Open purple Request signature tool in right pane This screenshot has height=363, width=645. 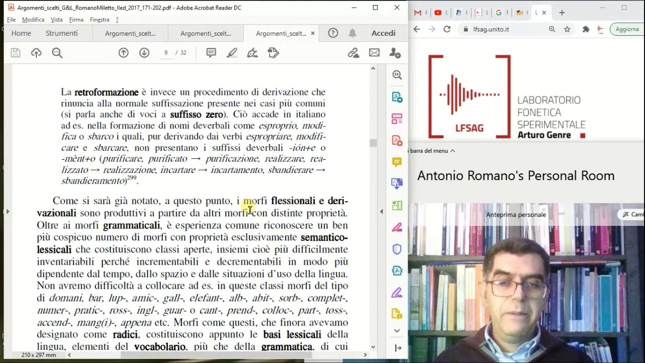pyautogui.click(x=397, y=292)
